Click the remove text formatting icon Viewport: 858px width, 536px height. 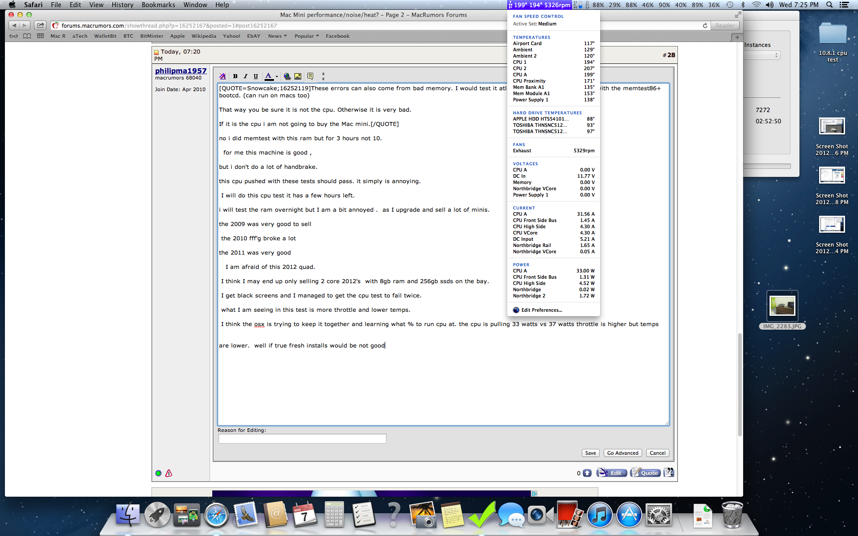click(x=223, y=76)
